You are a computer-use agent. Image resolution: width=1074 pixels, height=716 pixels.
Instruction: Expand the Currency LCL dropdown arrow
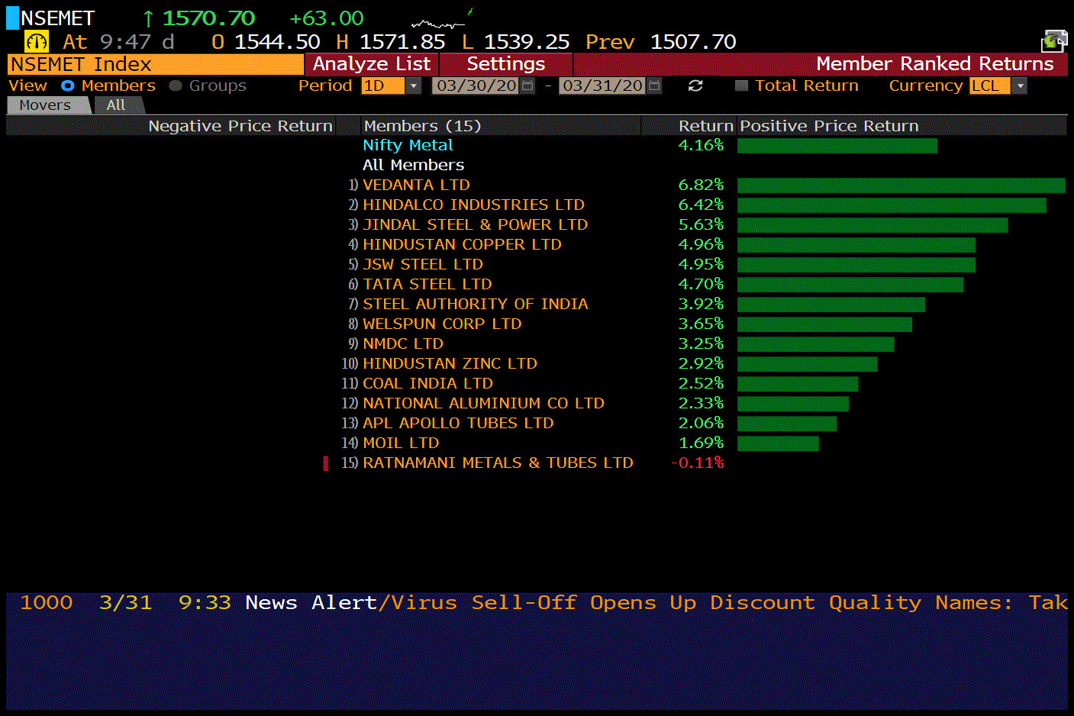tap(1020, 85)
